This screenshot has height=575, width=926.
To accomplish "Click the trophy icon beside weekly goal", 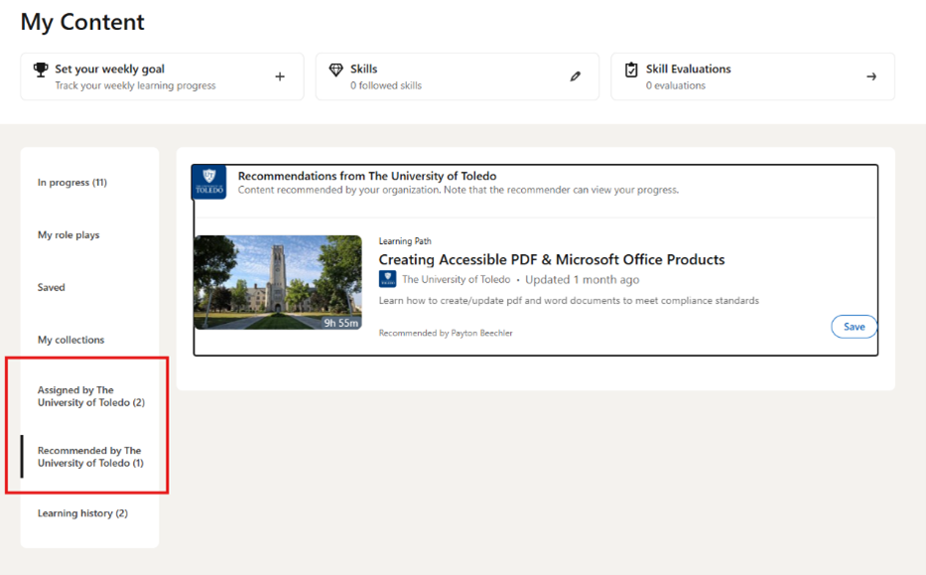I will (x=41, y=70).
